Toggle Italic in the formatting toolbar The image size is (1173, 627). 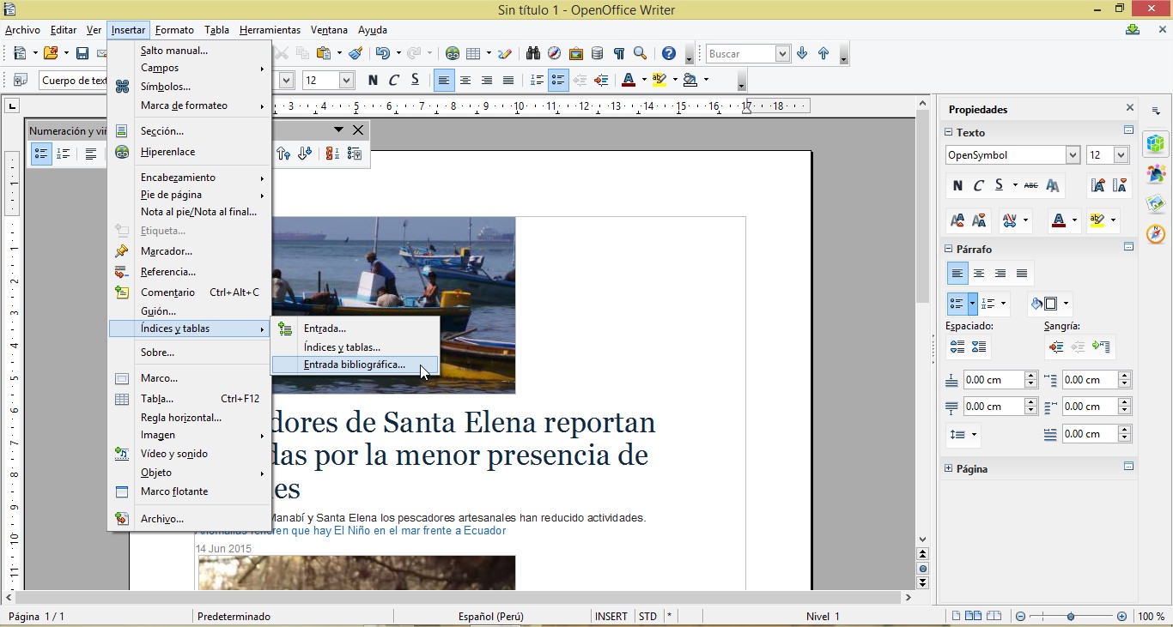click(394, 80)
